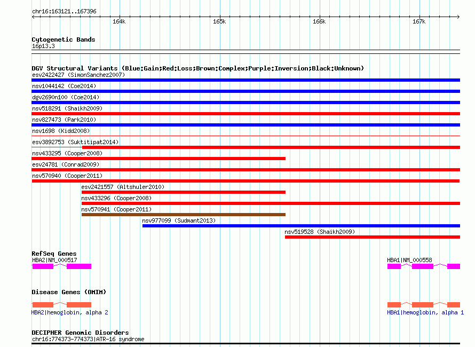Click the 167k ruler tick label

[x=418, y=21]
